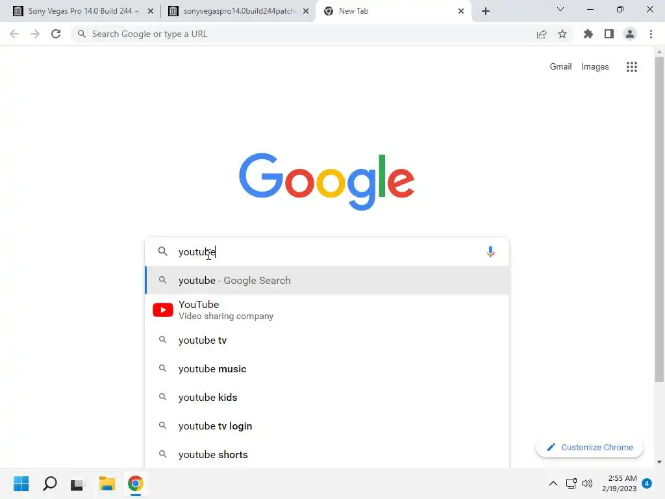
Task: Switch to the Sony Vegas Pro 14.0 tab
Action: click(x=84, y=11)
